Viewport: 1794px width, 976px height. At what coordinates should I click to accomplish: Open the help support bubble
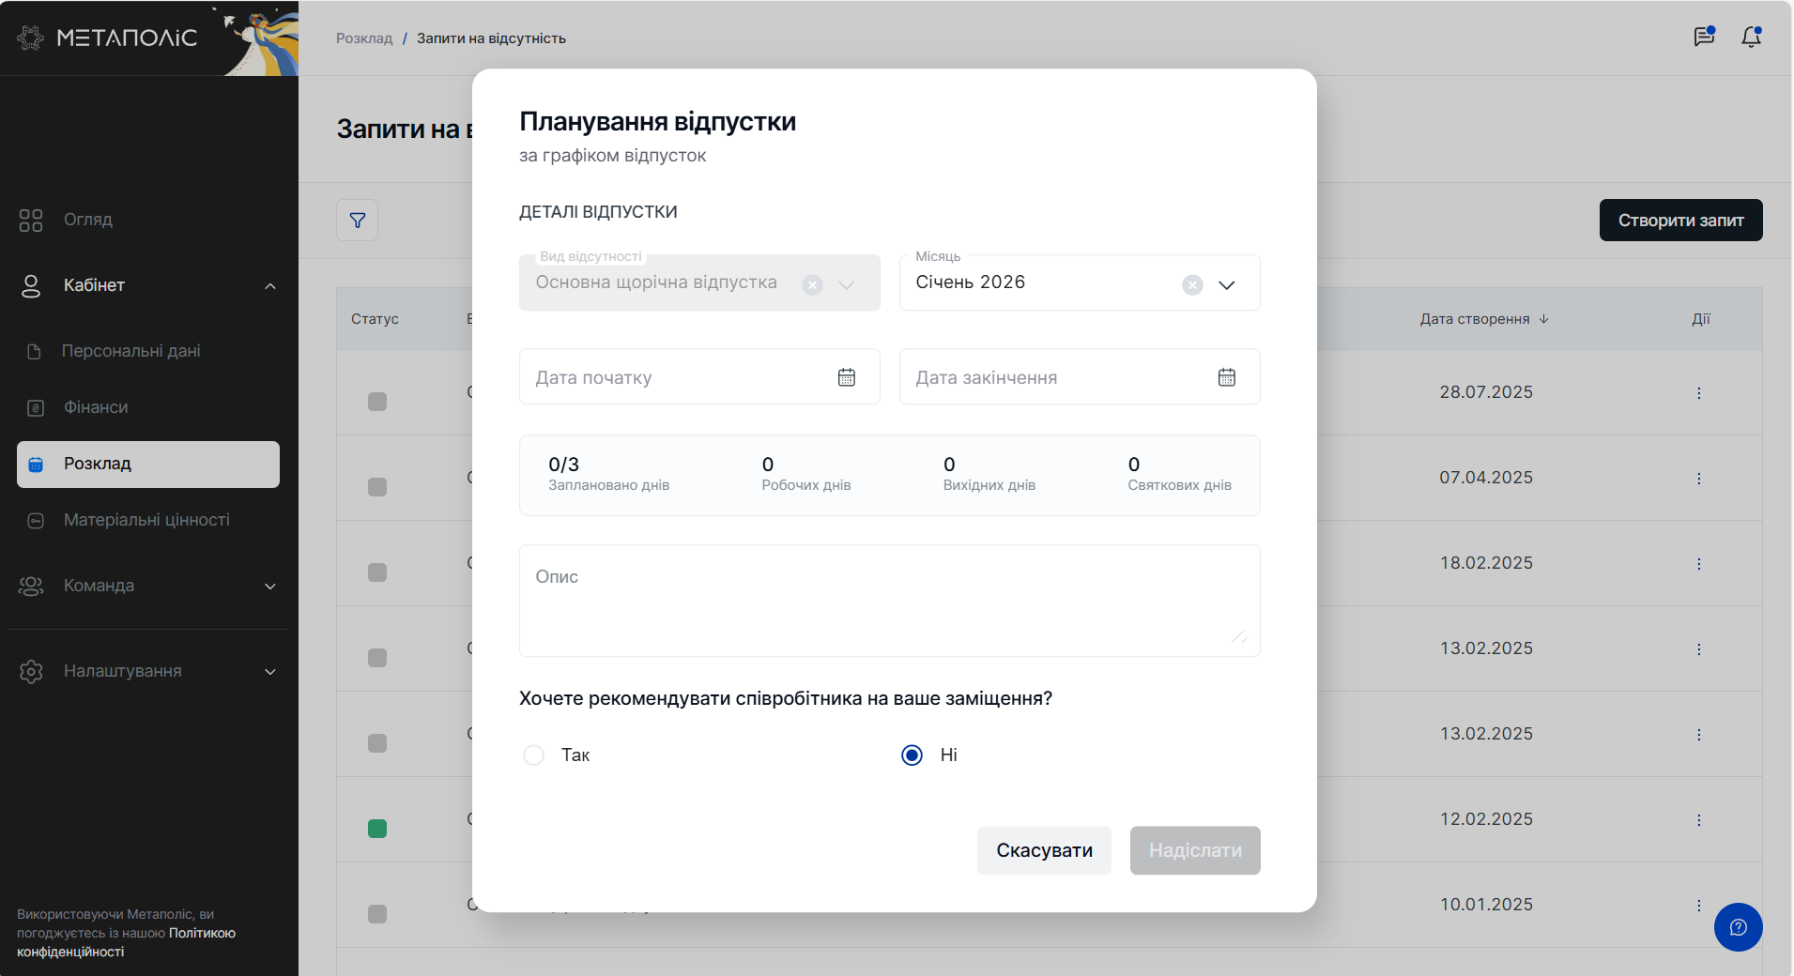1738,927
